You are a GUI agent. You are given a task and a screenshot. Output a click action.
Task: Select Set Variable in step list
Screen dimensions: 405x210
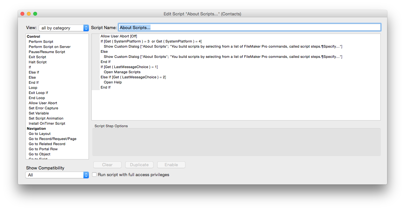click(x=39, y=113)
